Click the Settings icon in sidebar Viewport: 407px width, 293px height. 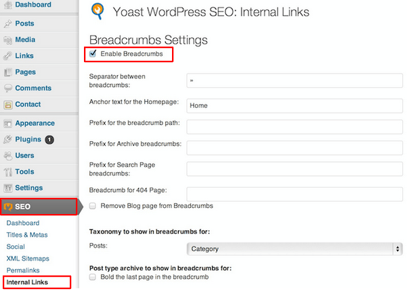[x=7, y=188]
